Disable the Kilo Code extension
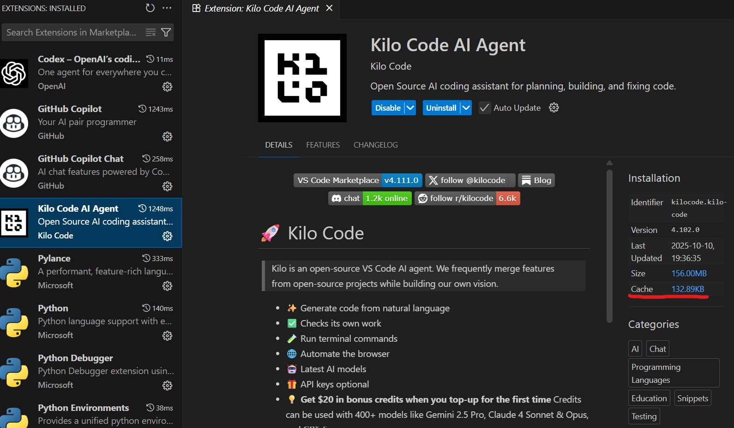The height and width of the screenshot is (428, 734). click(388, 108)
